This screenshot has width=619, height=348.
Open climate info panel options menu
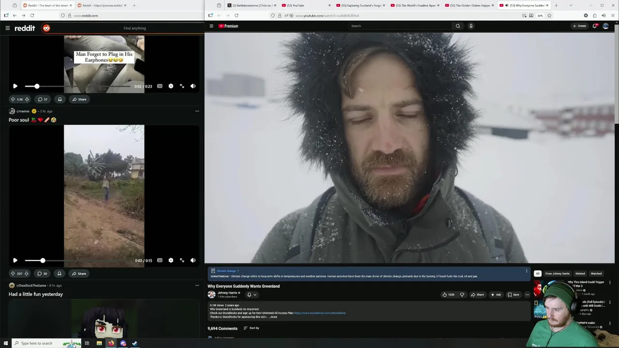tap(527, 271)
